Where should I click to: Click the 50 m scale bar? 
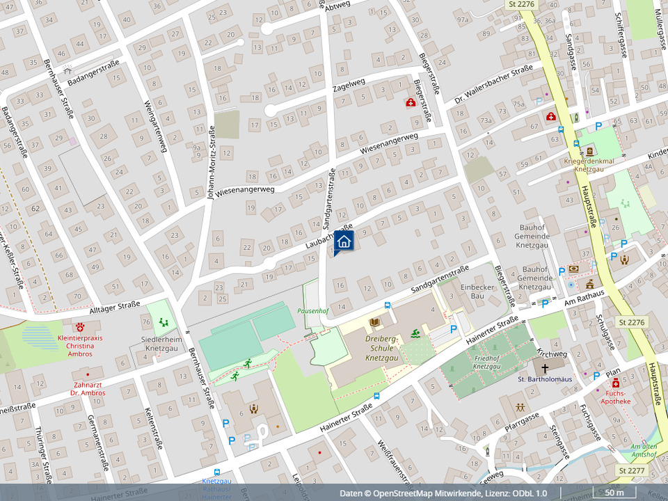[614, 493]
